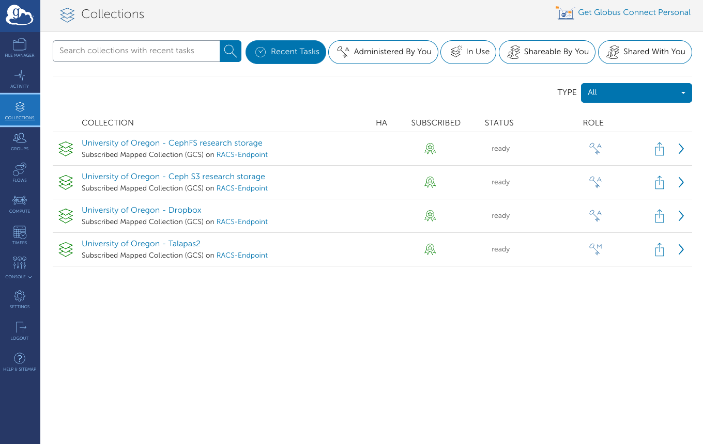The height and width of the screenshot is (444, 703).
Task: Click the share icon for Dropbox collection
Action: (x=660, y=216)
